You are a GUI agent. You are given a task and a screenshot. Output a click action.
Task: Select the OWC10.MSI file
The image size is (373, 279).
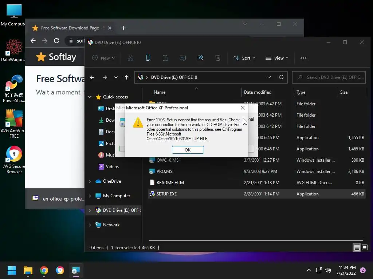coord(257,160)
